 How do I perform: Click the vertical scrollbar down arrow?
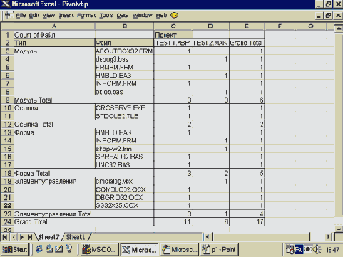339,229
